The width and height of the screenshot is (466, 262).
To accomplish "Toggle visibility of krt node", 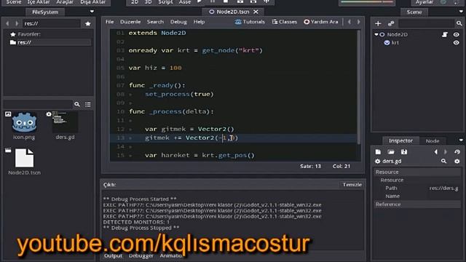I will [457, 43].
